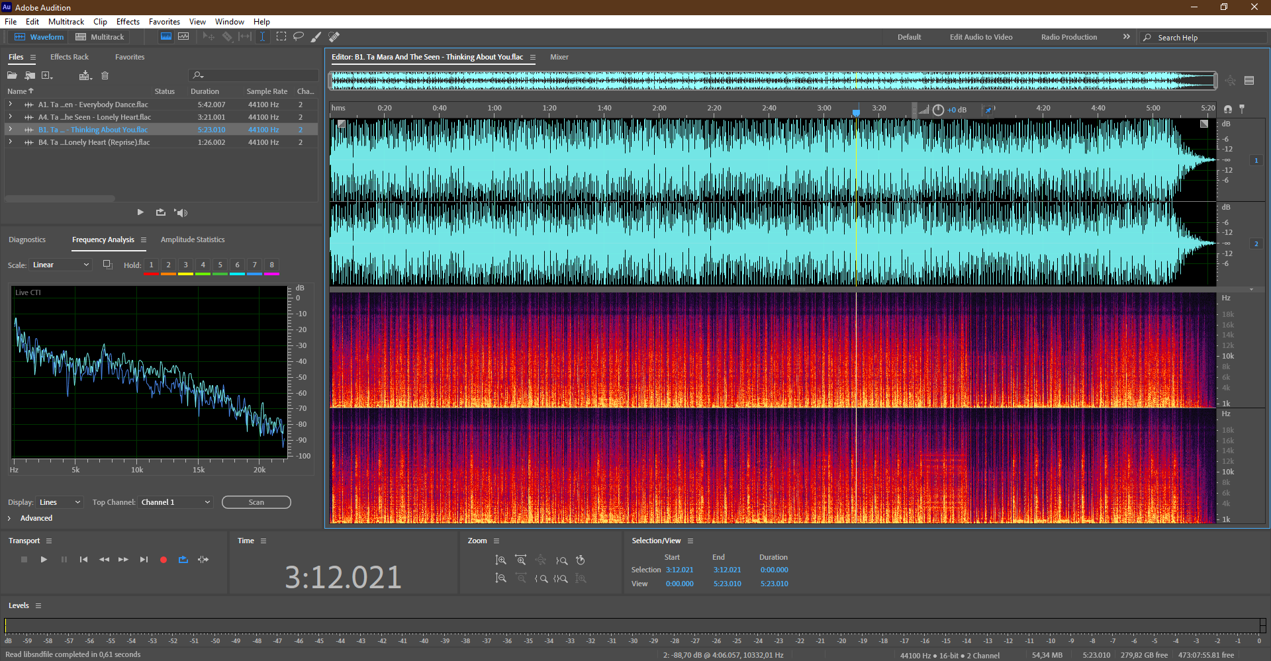Switch to Amplitude Statistics tab
Viewport: 1271px width, 661px height.
(x=193, y=240)
